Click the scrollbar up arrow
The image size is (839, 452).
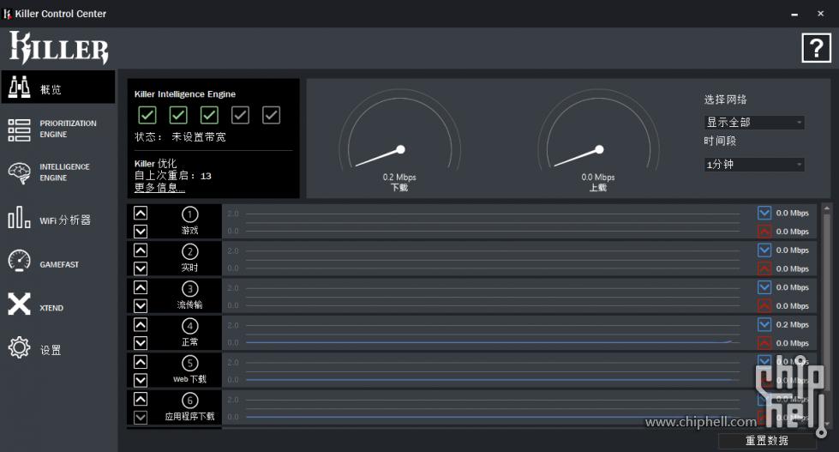pos(827,208)
